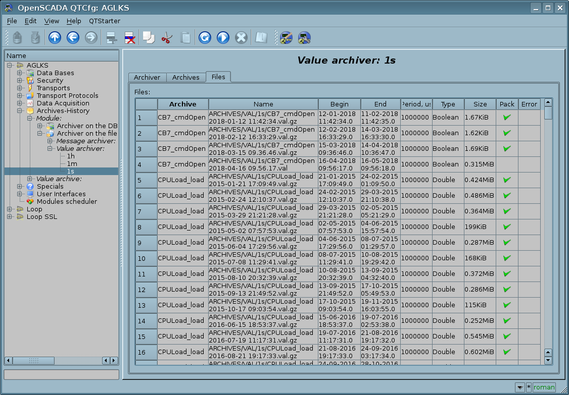
Task: Toggle the Pack checkmark for row 5
Action: 507,180
